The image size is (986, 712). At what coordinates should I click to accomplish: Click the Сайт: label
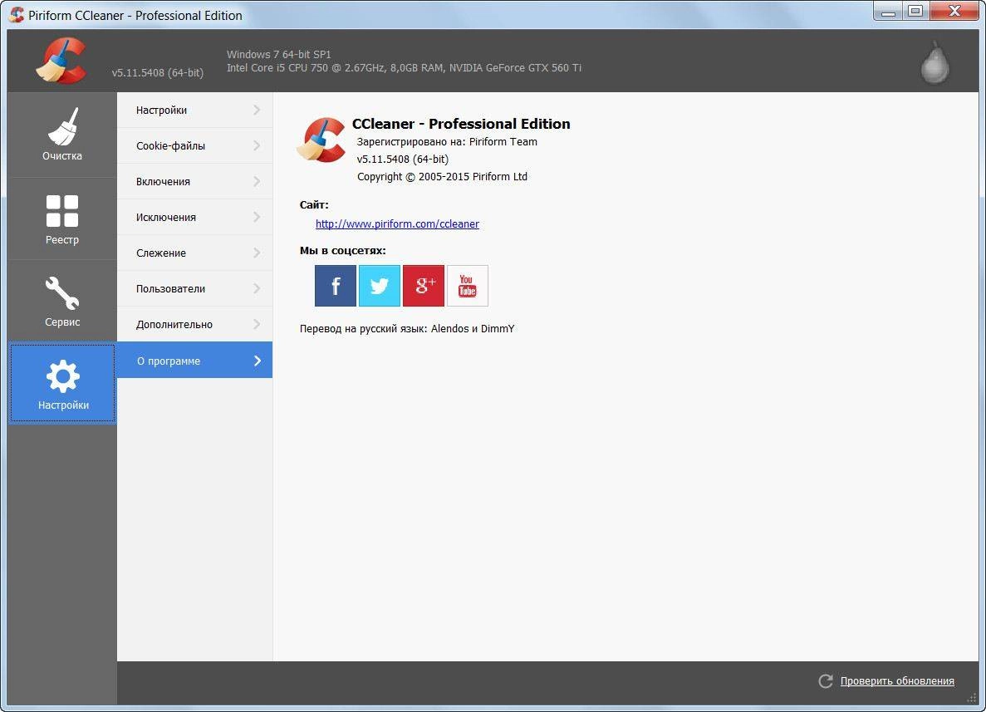314,204
